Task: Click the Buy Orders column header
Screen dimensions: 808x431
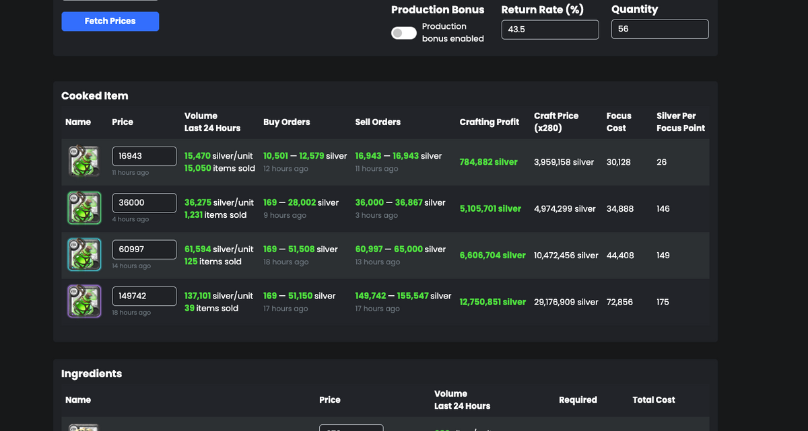Action: tap(286, 122)
